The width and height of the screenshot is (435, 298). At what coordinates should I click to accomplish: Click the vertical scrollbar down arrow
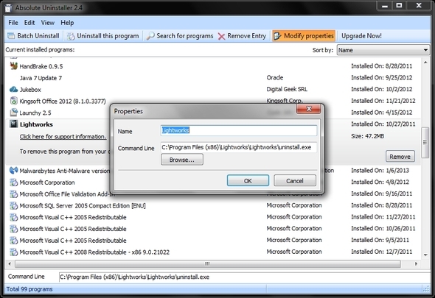pos(425,255)
